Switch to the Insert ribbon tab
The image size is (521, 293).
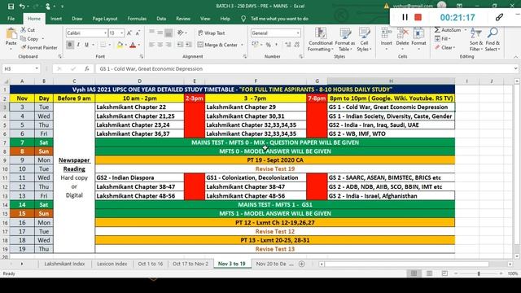56,19
